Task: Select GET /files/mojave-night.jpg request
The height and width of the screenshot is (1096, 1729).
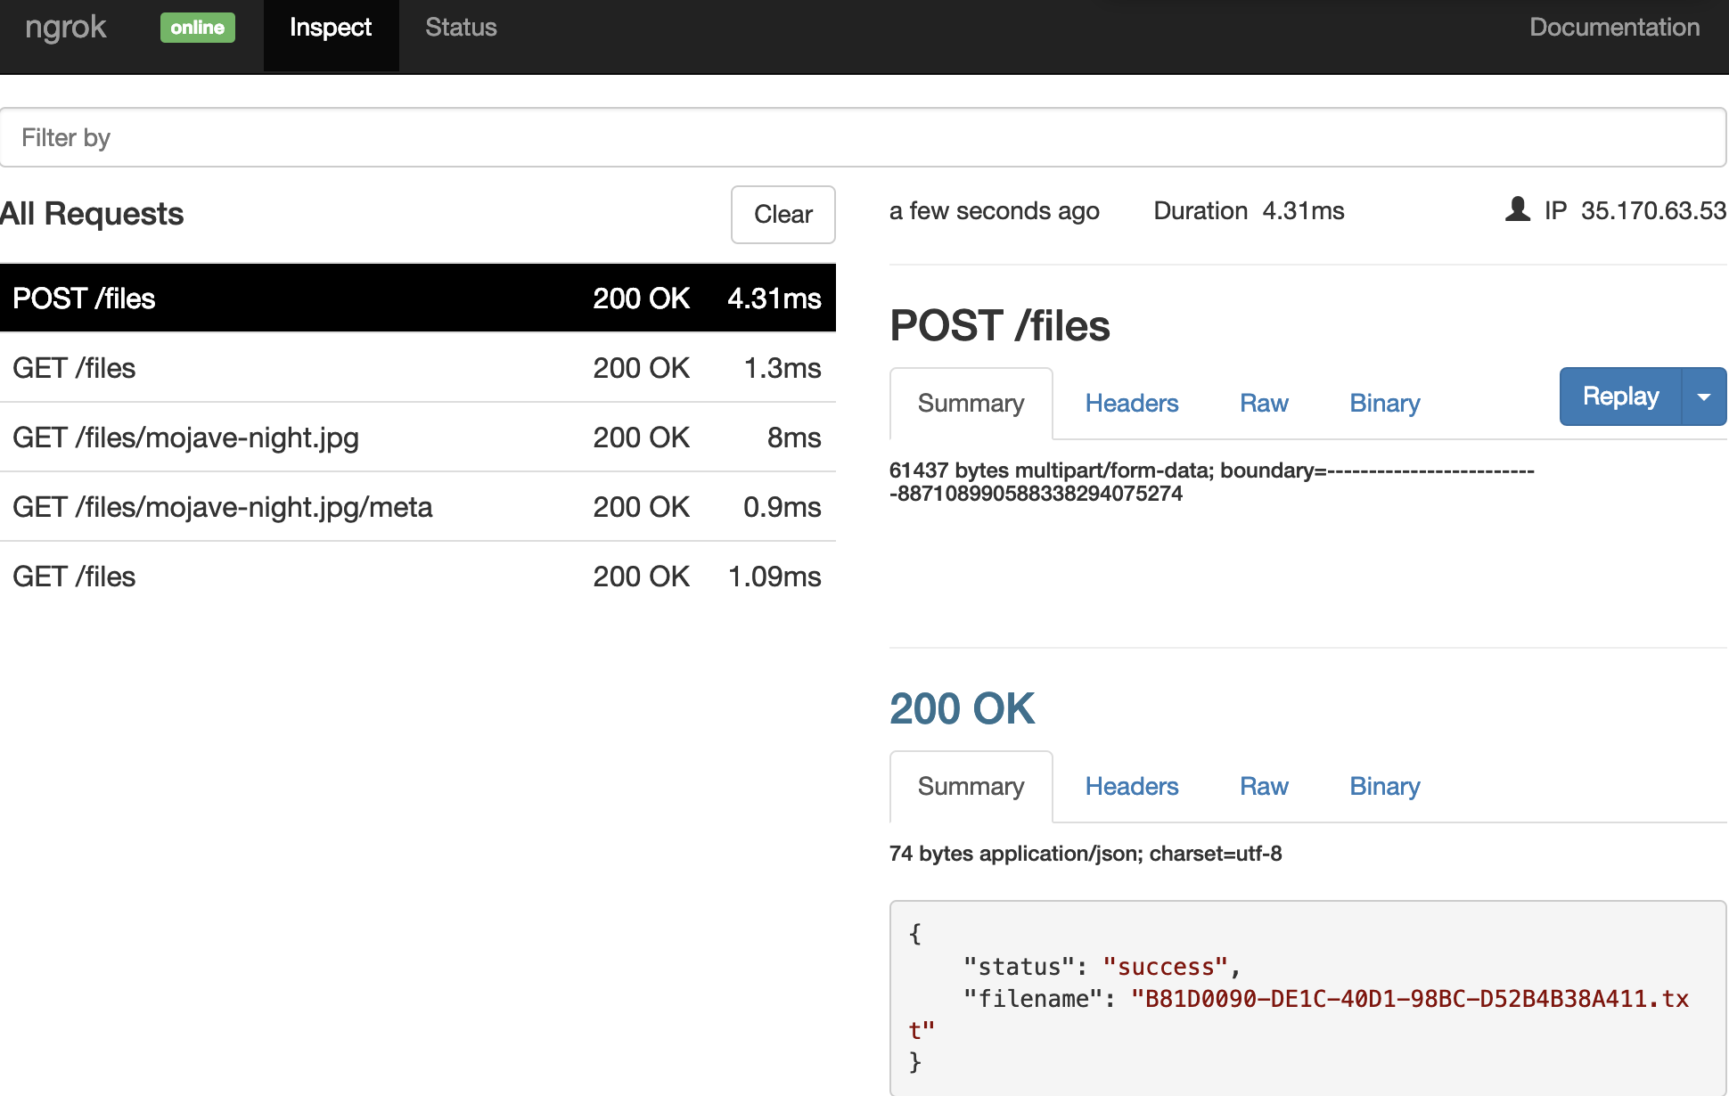Action: click(417, 438)
